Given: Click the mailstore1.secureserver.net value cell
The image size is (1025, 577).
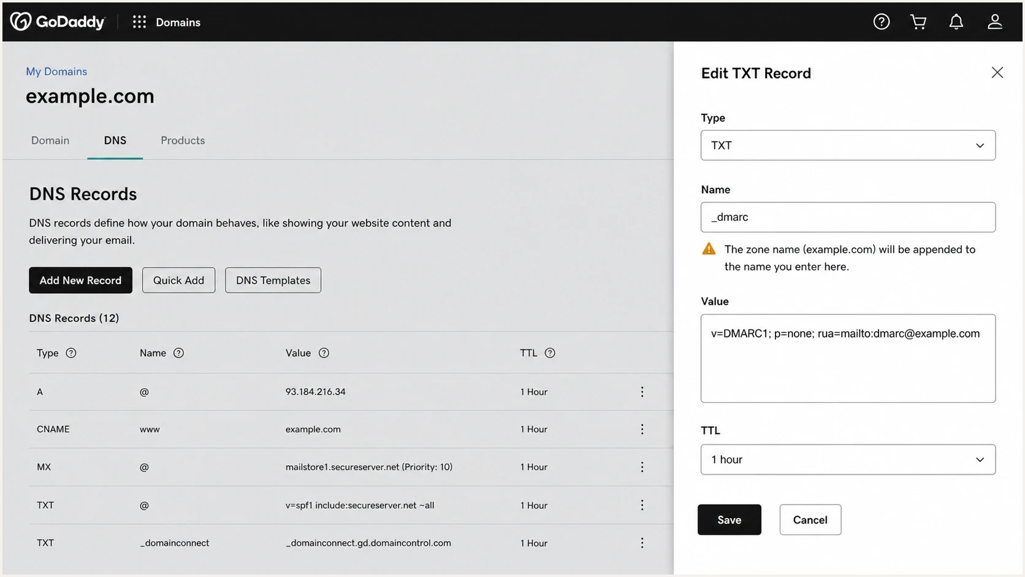Looking at the screenshot, I should click(369, 467).
